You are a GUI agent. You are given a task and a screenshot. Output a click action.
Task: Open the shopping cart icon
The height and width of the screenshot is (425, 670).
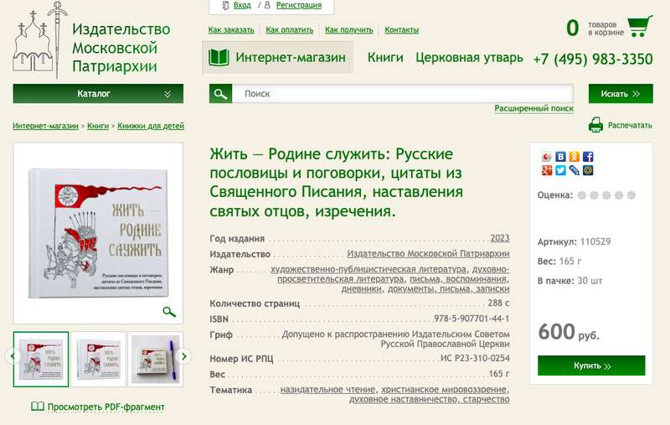640,27
